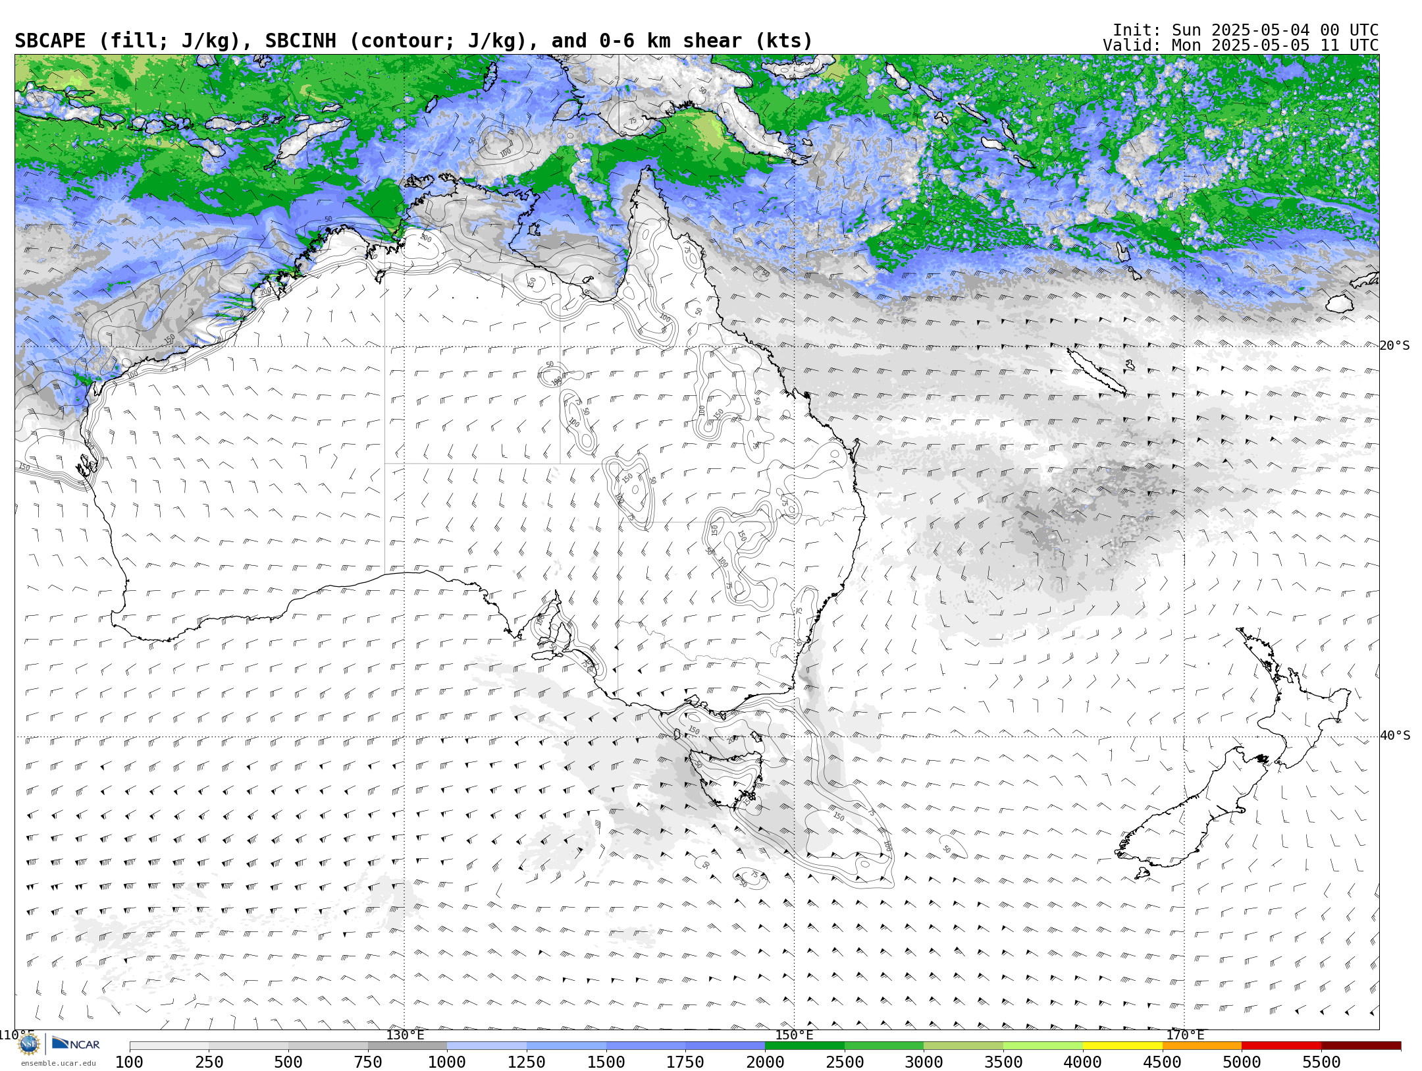The height and width of the screenshot is (1071, 1422).
Task: Click the colorbar value label 4000
Action: click(x=1083, y=1062)
